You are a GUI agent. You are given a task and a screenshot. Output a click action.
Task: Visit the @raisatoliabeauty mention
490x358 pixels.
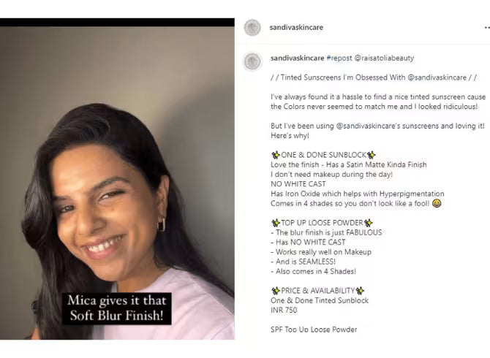[x=384, y=58]
